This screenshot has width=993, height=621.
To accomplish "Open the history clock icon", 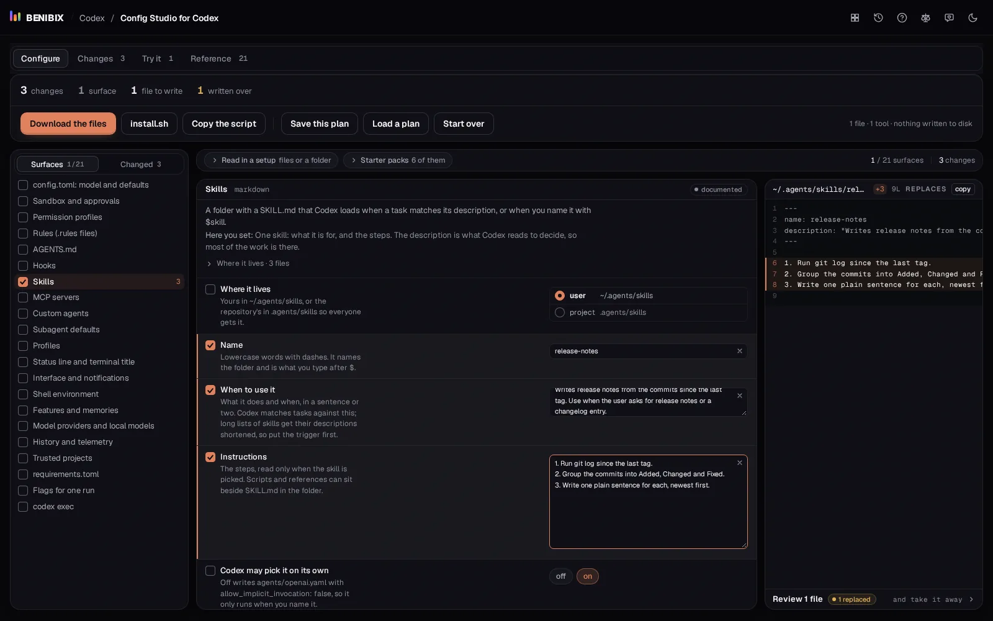I will point(878,18).
